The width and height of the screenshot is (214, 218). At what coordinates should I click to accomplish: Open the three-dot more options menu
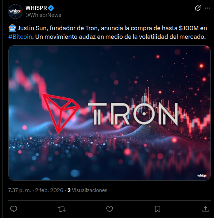[x=207, y=8]
